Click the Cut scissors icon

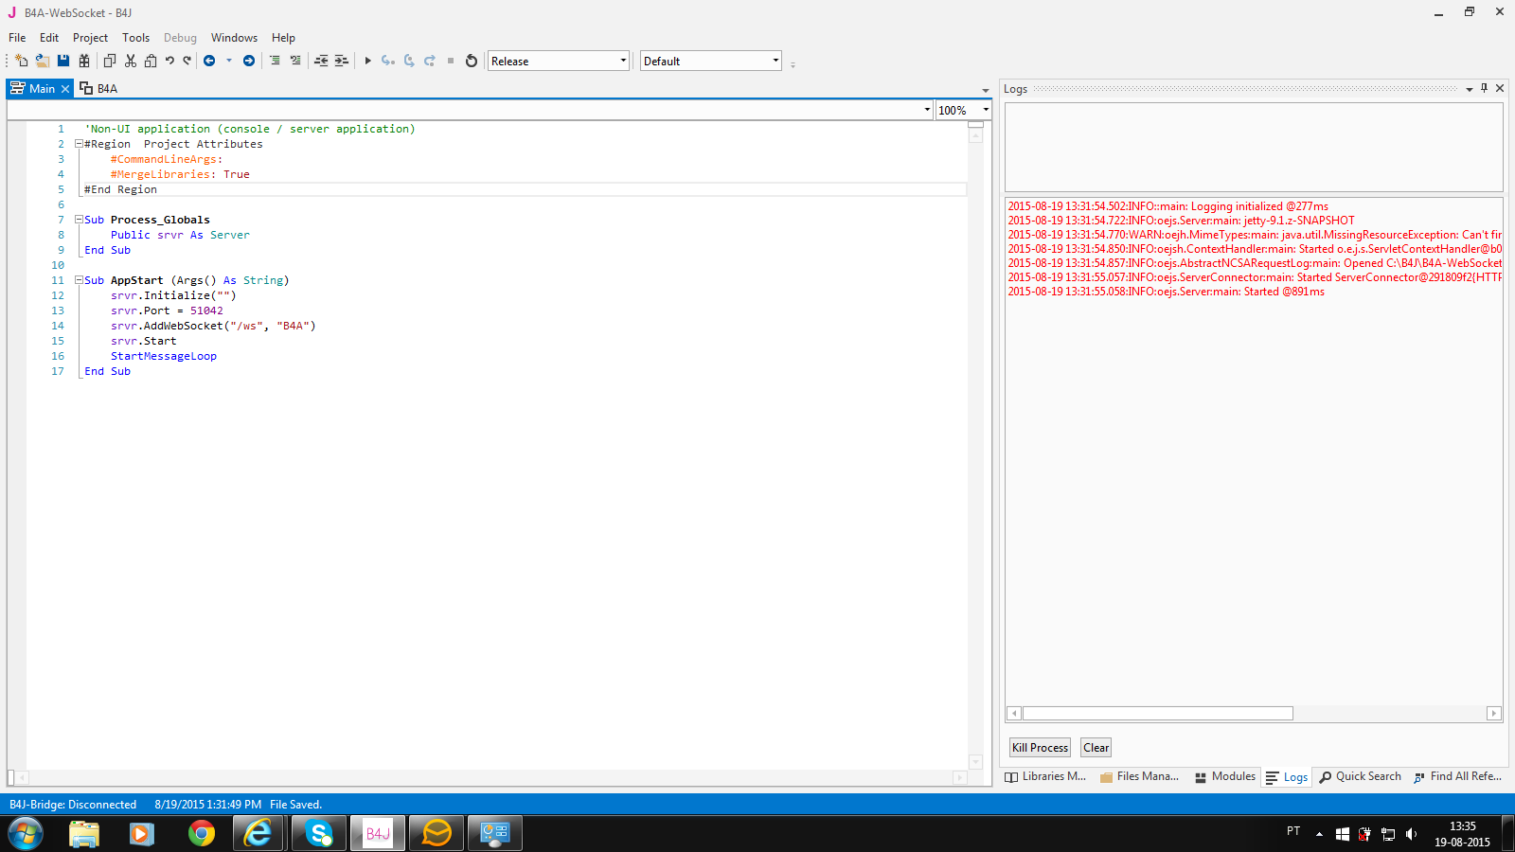pyautogui.click(x=131, y=61)
